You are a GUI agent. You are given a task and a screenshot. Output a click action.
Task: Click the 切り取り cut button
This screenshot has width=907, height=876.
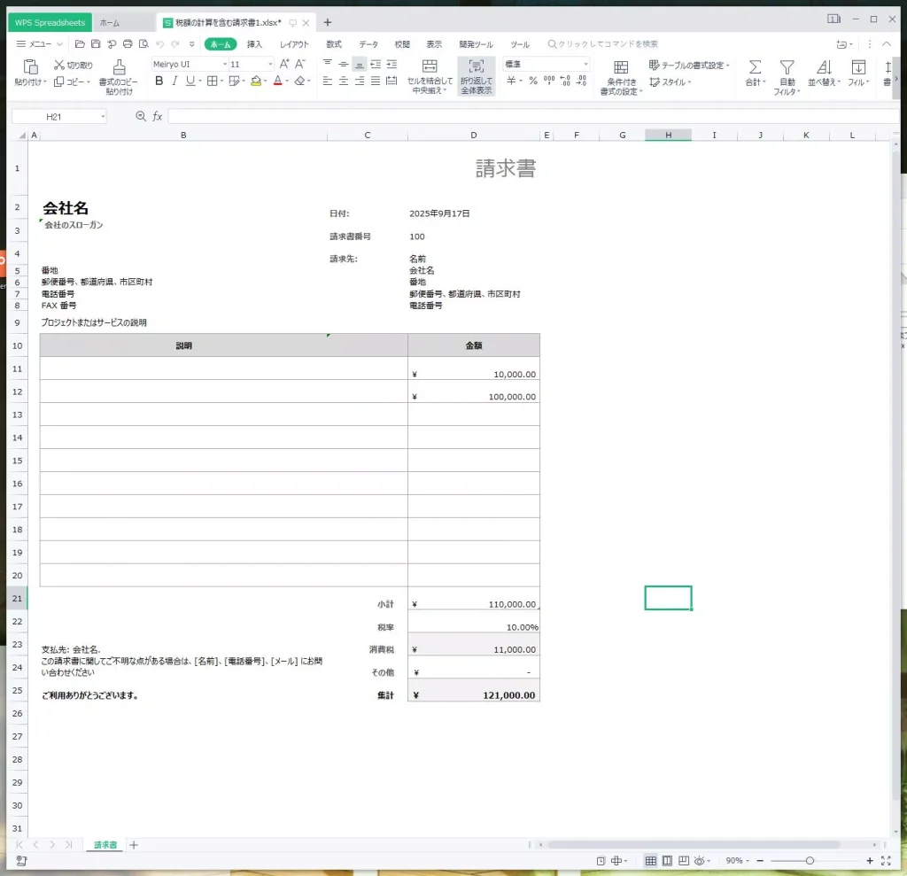(74, 65)
